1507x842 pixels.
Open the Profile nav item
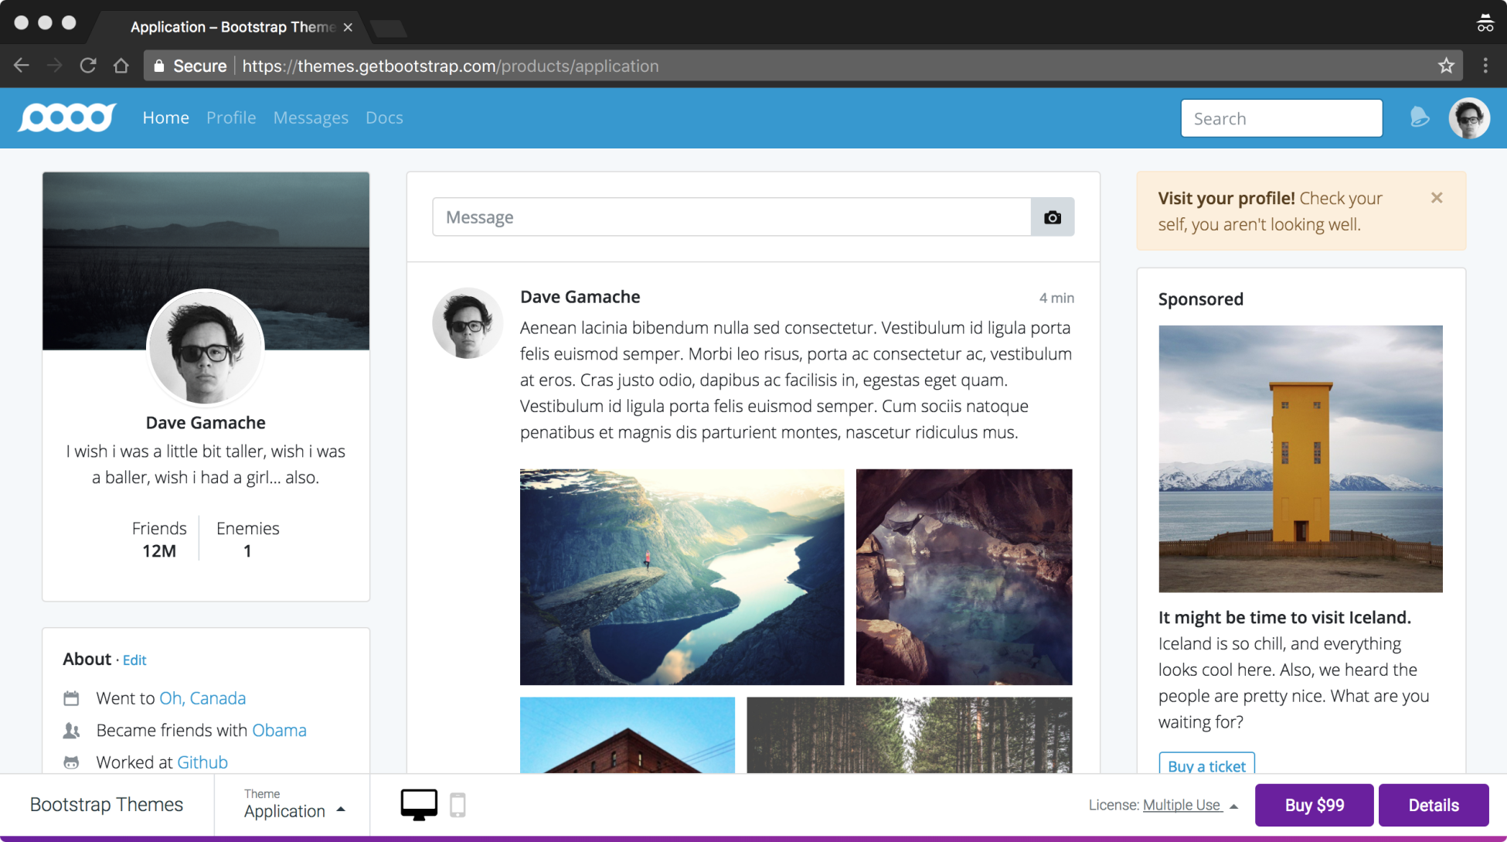(x=231, y=118)
